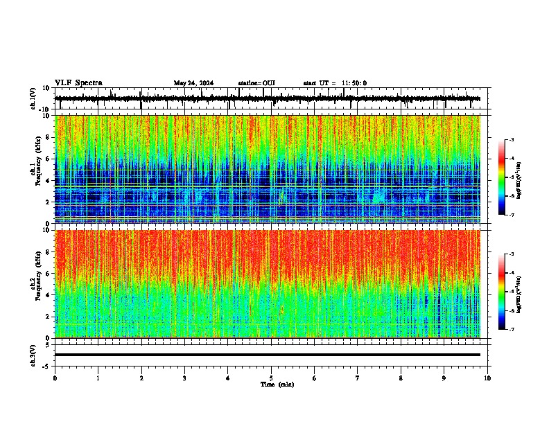
Task: Click the "3" minute tick on the time axis
Action: 184,378
